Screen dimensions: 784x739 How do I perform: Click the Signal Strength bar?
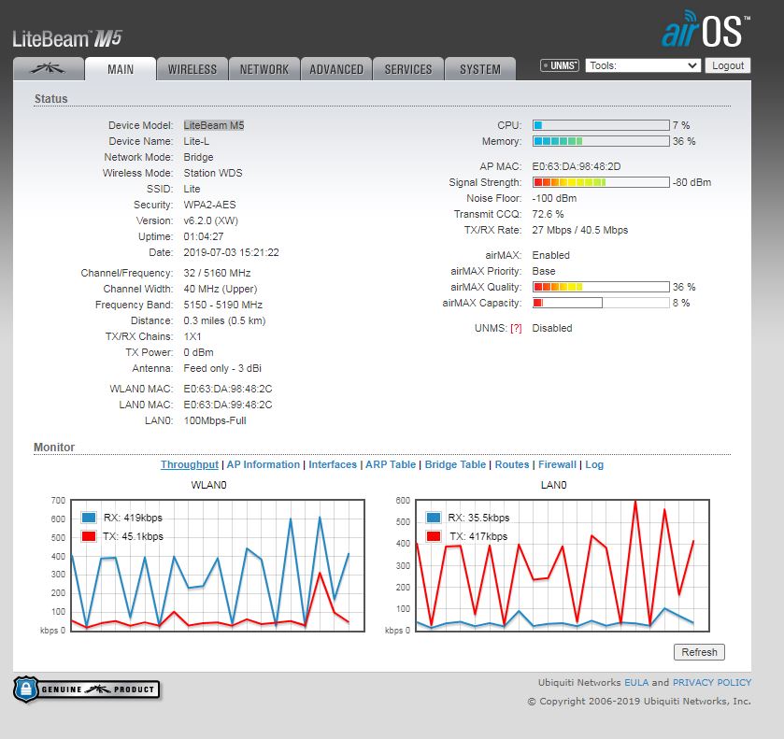(x=601, y=182)
